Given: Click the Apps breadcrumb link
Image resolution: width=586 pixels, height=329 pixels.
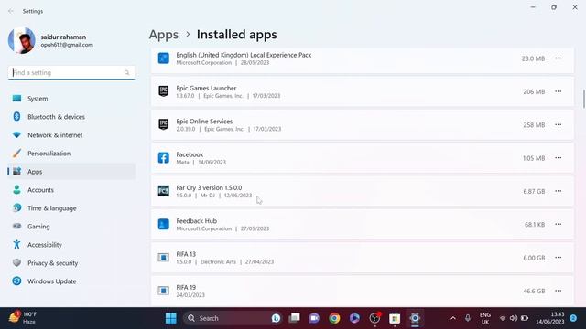Looking at the screenshot, I should (x=164, y=35).
